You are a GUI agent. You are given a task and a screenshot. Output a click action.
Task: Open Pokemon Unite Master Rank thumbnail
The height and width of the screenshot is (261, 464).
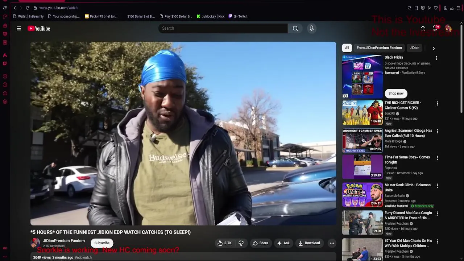(362, 195)
